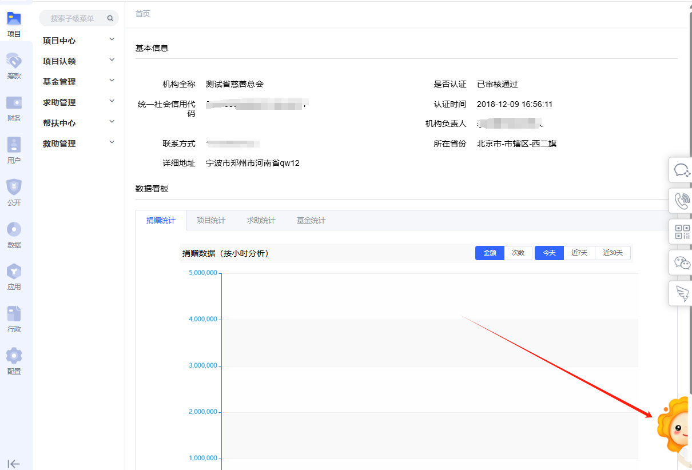
Task: Click the 3,000,000 axis label
Action: point(203,365)
